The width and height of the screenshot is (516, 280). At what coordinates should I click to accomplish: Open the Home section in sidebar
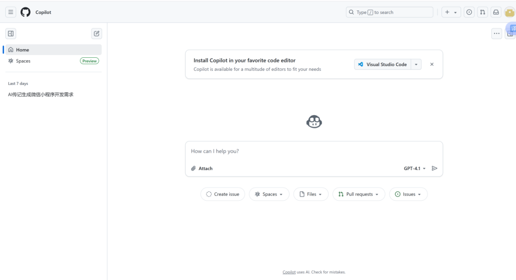(54, 50)
